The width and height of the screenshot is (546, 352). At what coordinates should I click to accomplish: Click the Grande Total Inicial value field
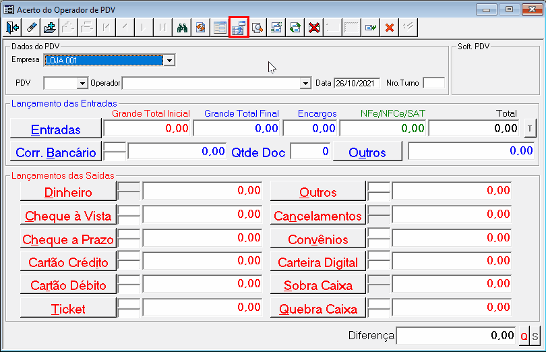(146, 128)
